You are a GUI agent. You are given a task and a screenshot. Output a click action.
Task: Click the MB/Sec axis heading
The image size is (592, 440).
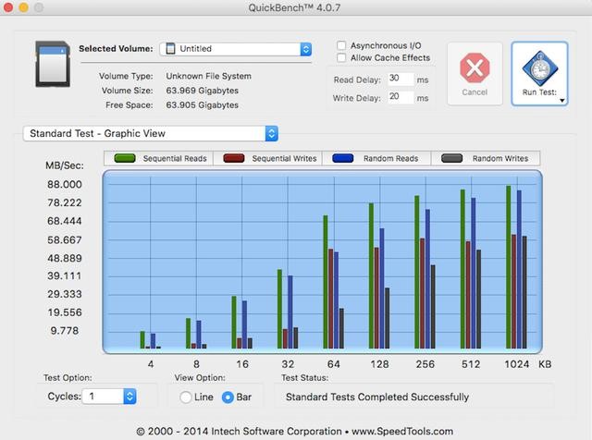click(65, 165)
